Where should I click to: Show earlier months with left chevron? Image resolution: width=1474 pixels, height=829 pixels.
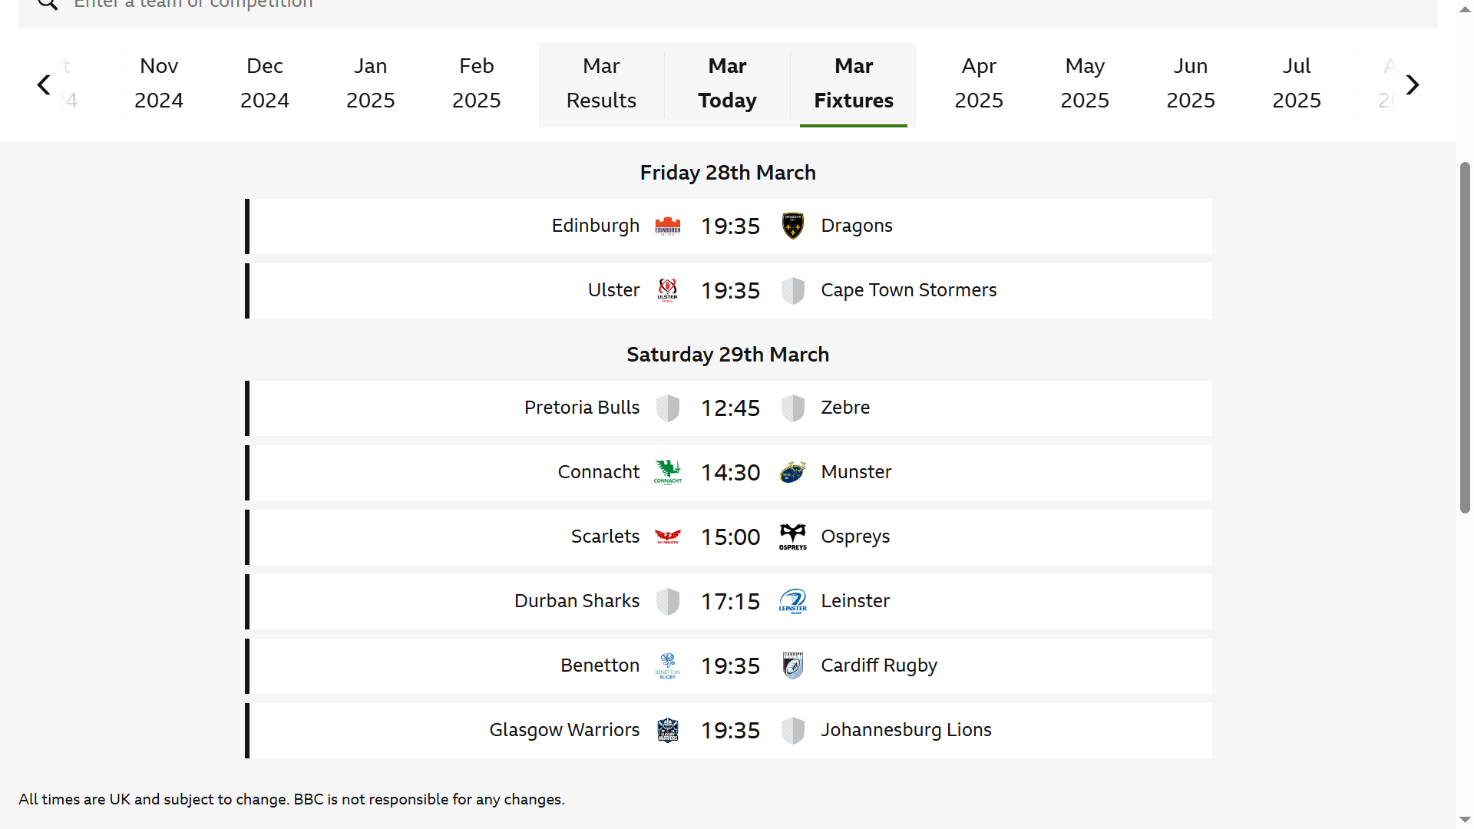click(44, 84)
